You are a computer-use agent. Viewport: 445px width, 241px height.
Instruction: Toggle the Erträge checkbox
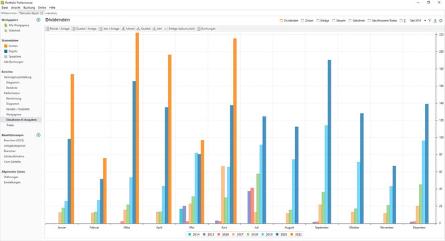[x=318, y=21]
